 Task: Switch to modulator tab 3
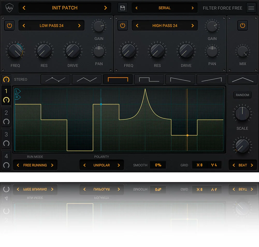tap(6, 138)
